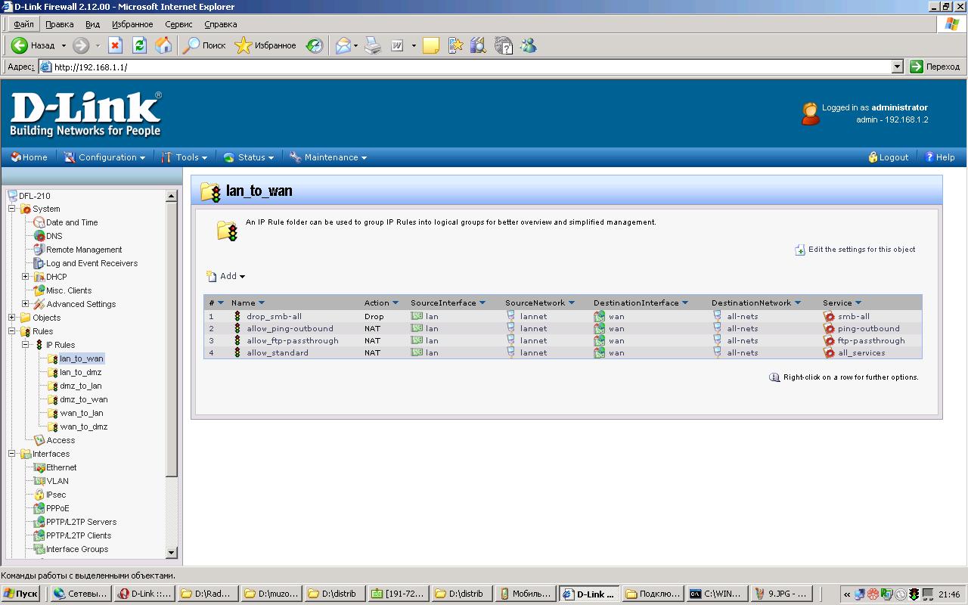Viewport: 968px width, 605px height.
Task: Collapse the IP Rules node
Action: [26, 345]
